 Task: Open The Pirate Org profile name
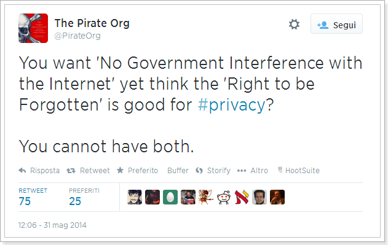[92, 23]
